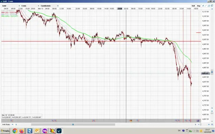
Task: Click the system tray clock
Action: click(207, 131)
